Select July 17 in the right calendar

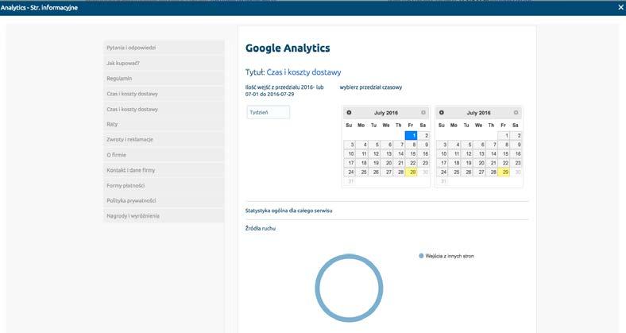[x=442, y=163]
